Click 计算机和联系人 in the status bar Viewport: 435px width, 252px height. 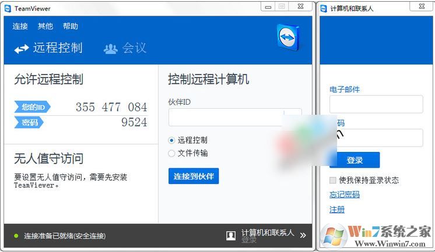click(x=268, y=233)
